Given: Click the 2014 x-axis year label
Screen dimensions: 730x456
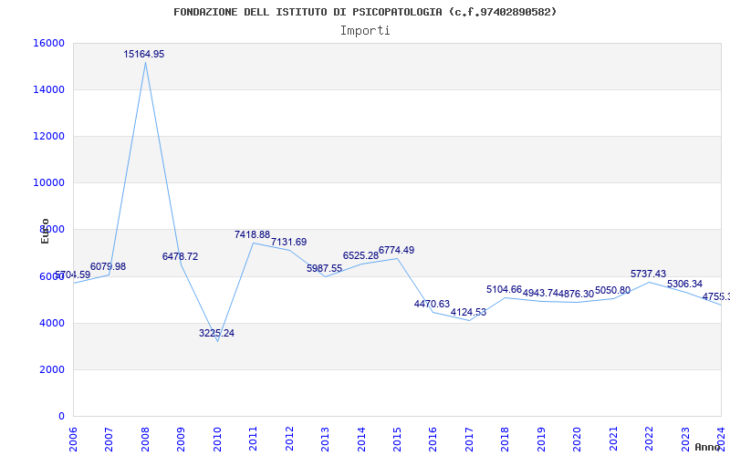Looking at the screenshot, I should (361, 439).
